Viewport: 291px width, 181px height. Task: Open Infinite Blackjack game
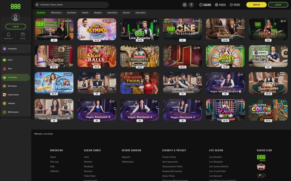coord(182,83)
